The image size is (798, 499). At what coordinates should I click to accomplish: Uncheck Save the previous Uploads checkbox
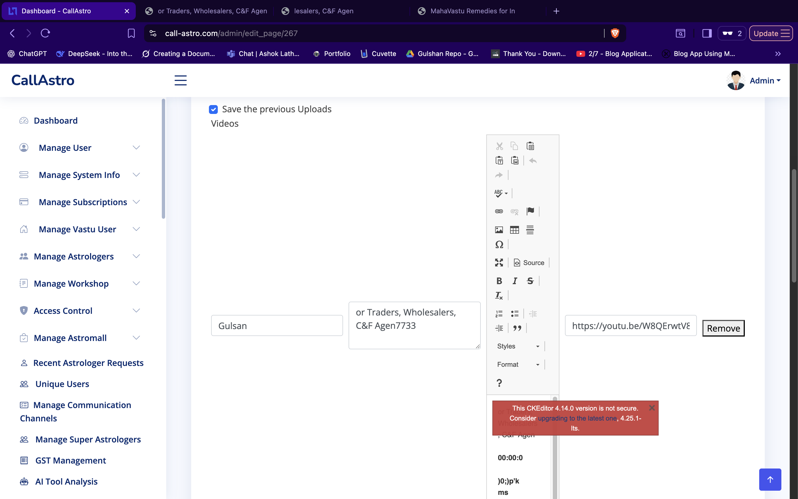pos(213,109)
